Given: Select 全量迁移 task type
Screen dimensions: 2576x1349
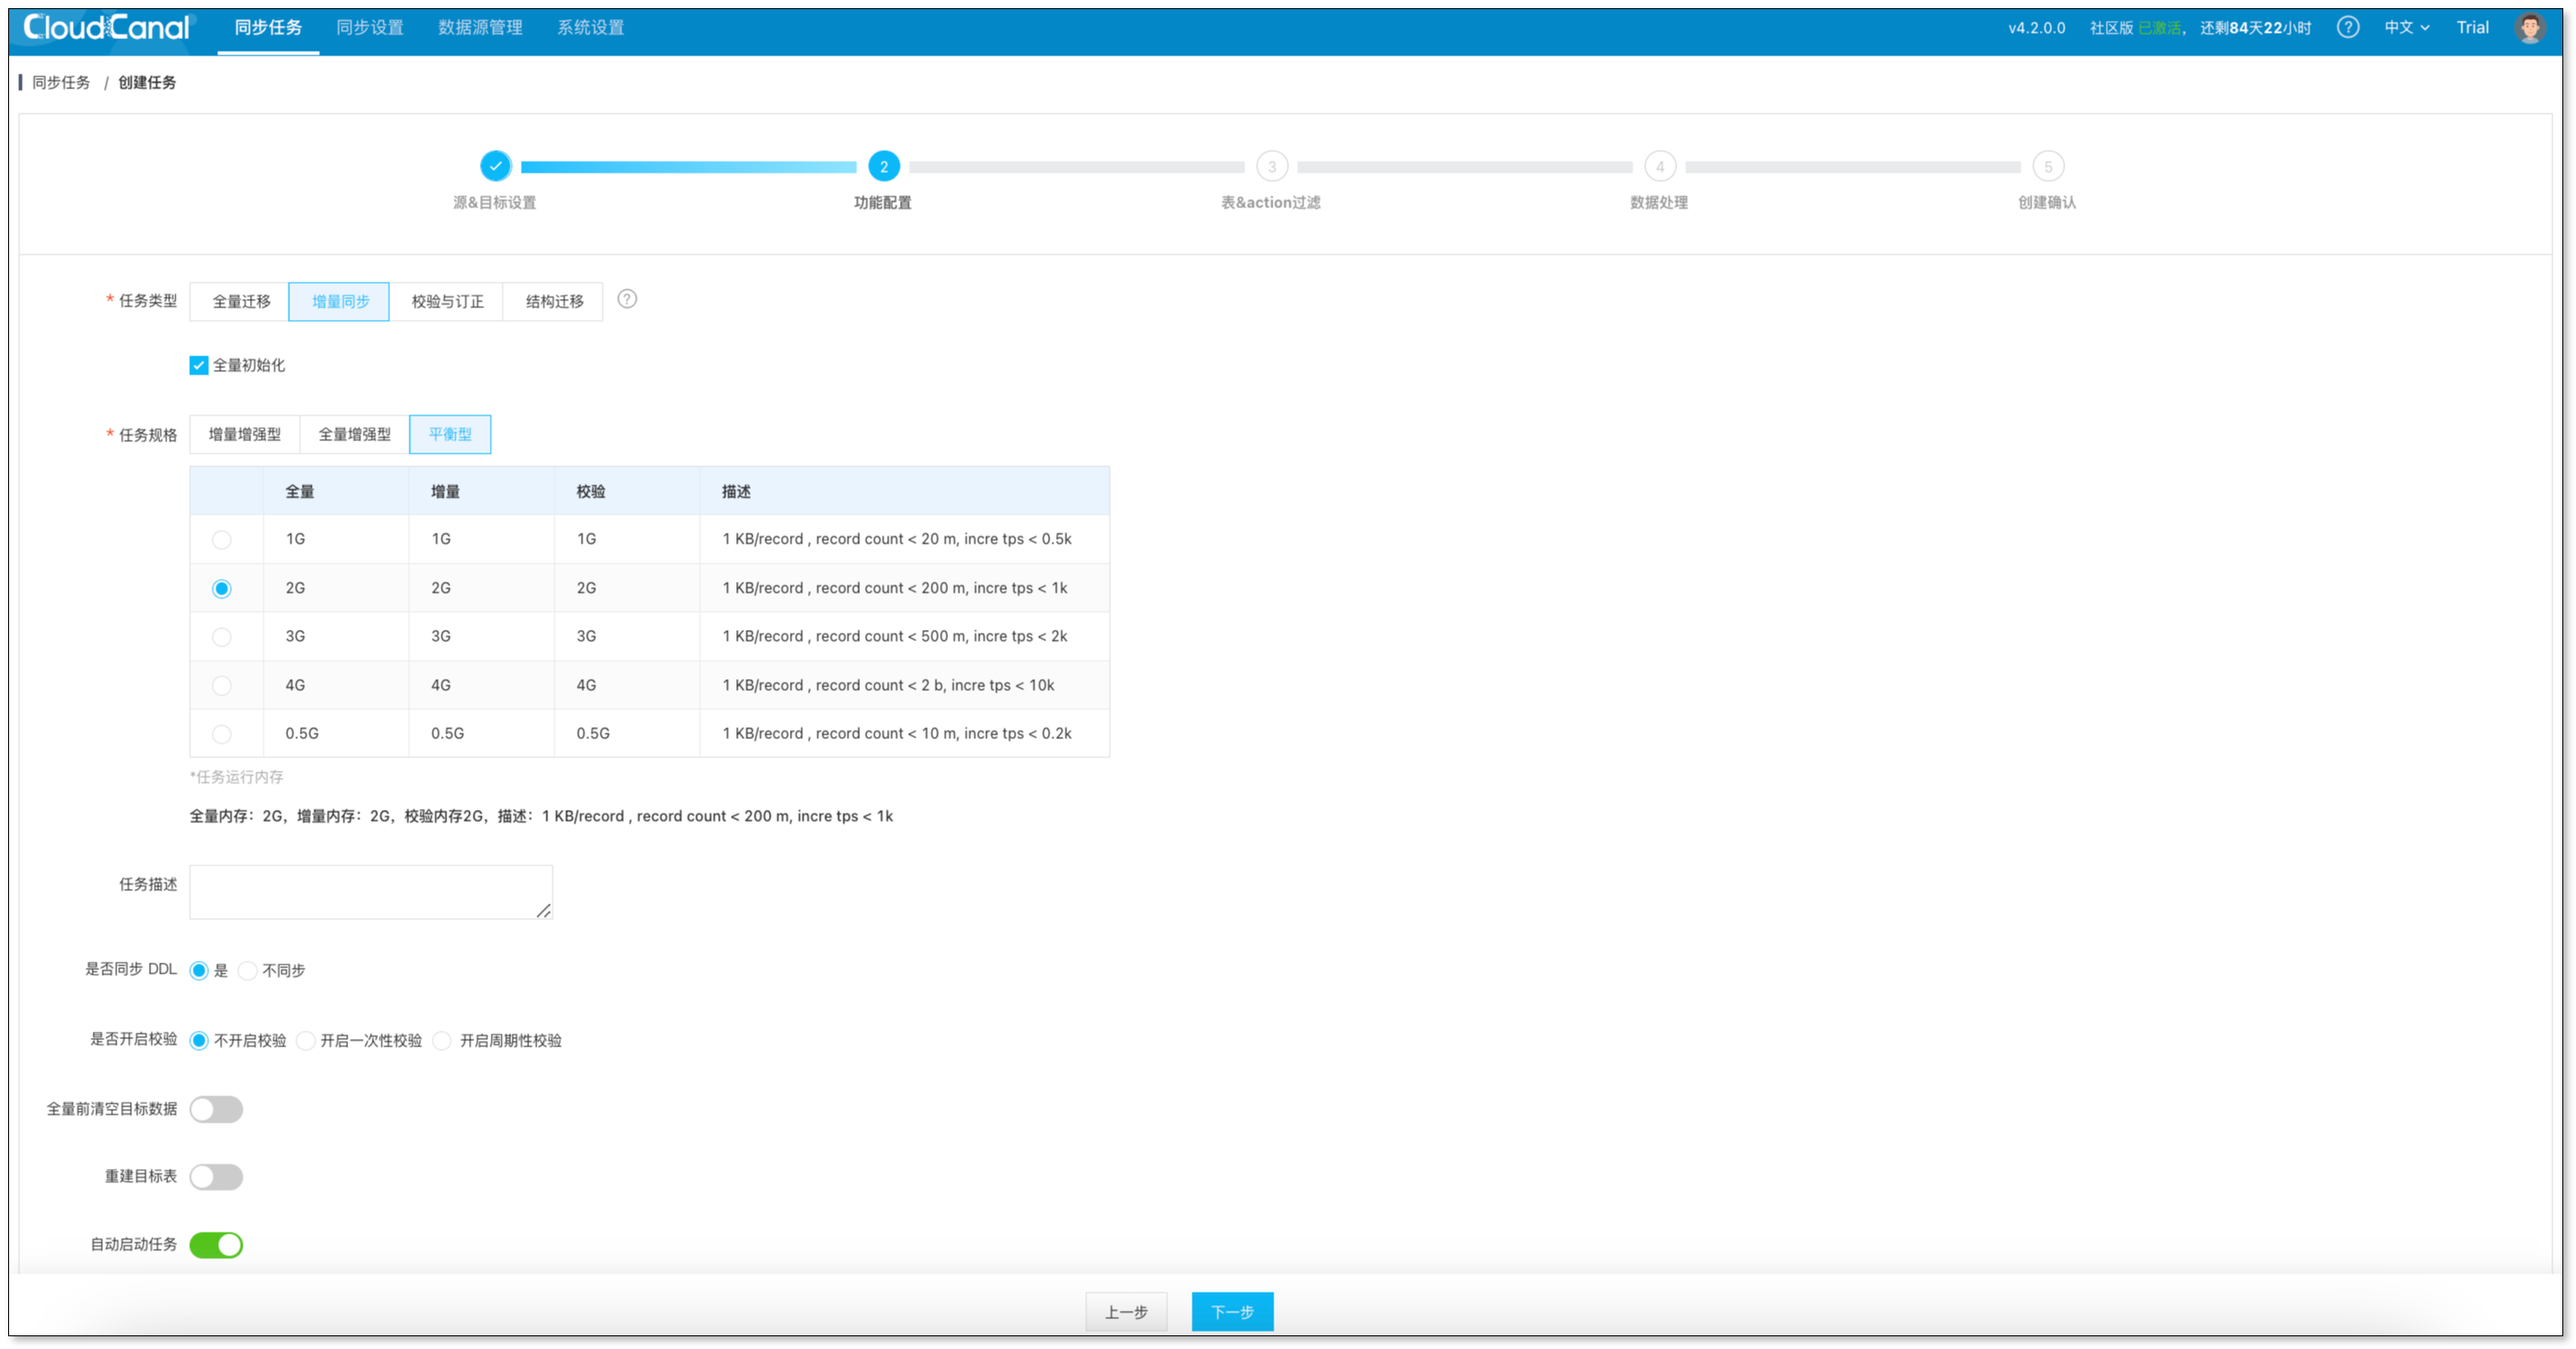Looking at the screenshot, I should (240, 301).
